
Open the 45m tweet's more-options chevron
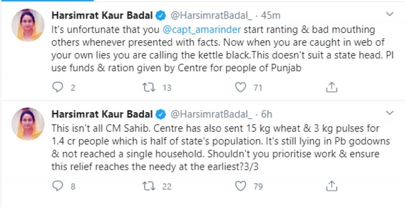(x=389, y=13)
